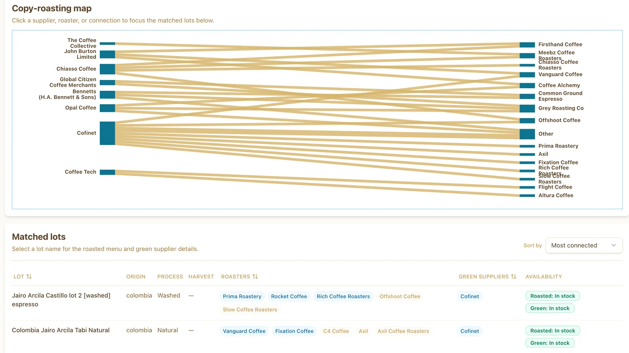Focus the Grey Roasting Co node

pos(527,108)
